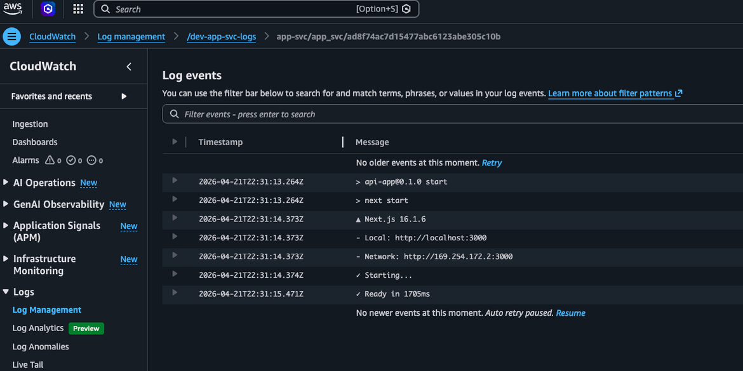The height and width of the screenshot is (371, 743).
Task: Select Log Management in sidebar
Action: point(47,310)
